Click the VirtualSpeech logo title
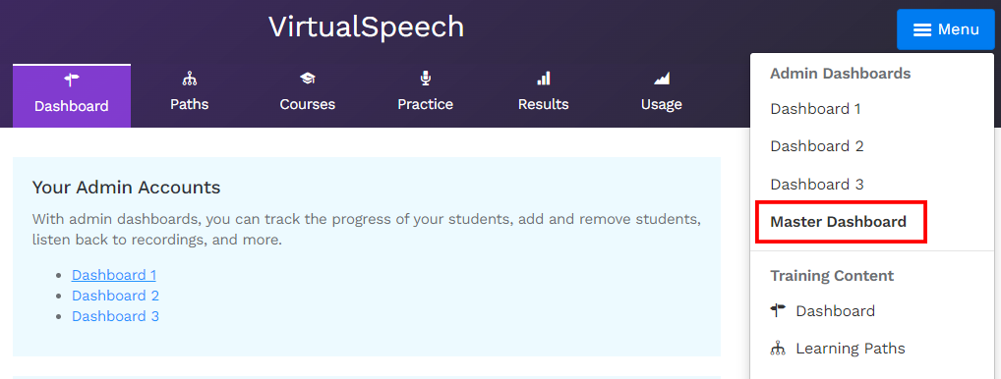Screen dimensions: 1001x379 pos(367,27)
